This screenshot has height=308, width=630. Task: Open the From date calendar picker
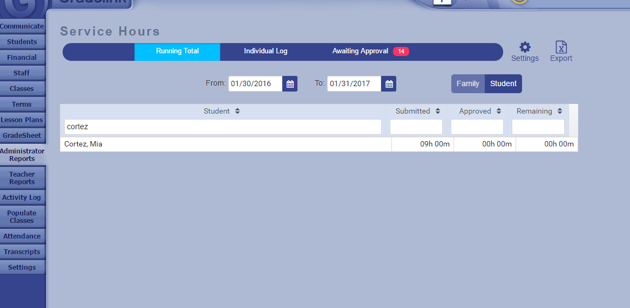click(290, 84)
